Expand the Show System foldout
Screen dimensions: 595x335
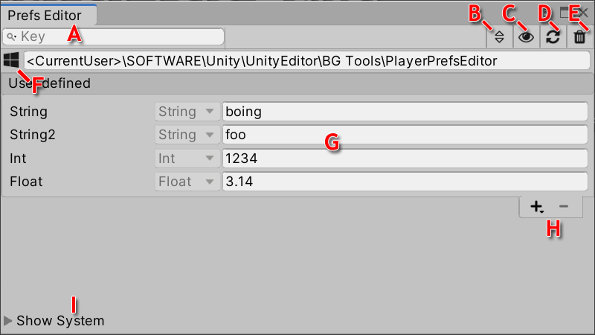pos(9,321)
